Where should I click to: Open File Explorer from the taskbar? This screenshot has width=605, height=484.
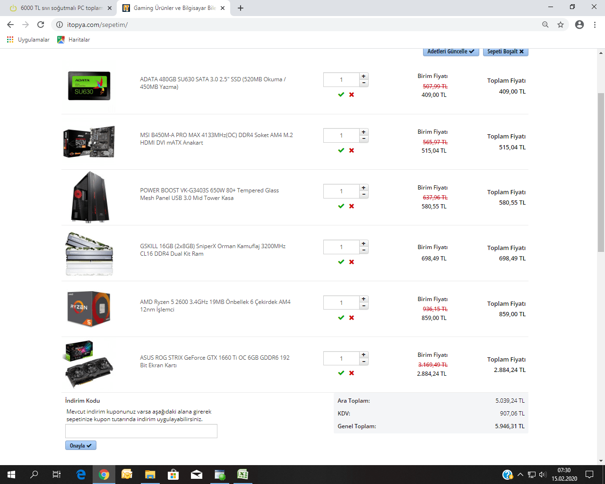coord(150,475)
